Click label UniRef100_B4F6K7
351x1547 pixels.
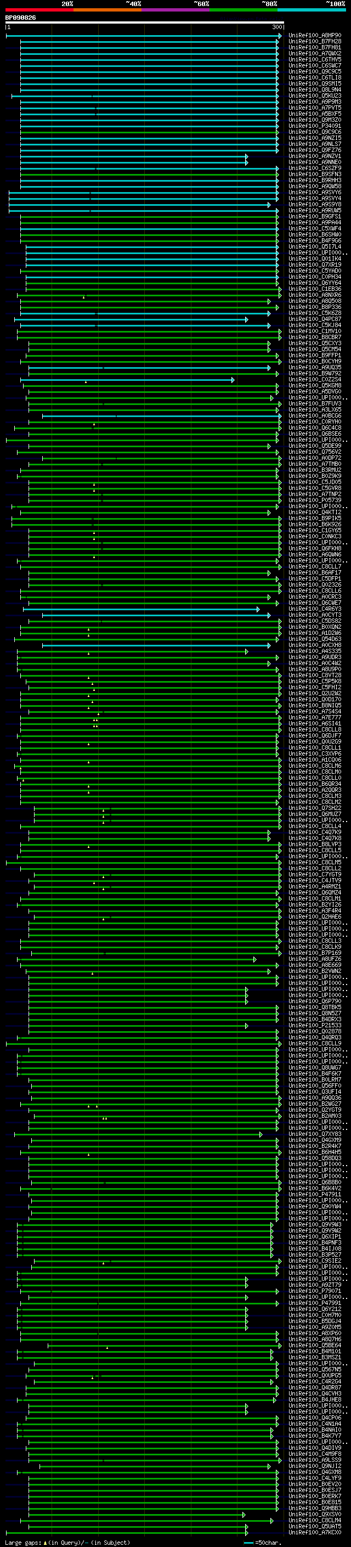coord(315,1074)
